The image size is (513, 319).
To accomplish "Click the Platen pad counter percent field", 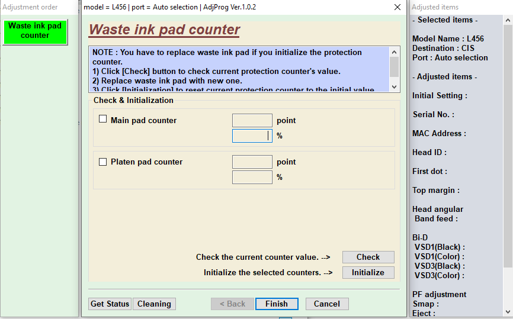I will [252, 178].
